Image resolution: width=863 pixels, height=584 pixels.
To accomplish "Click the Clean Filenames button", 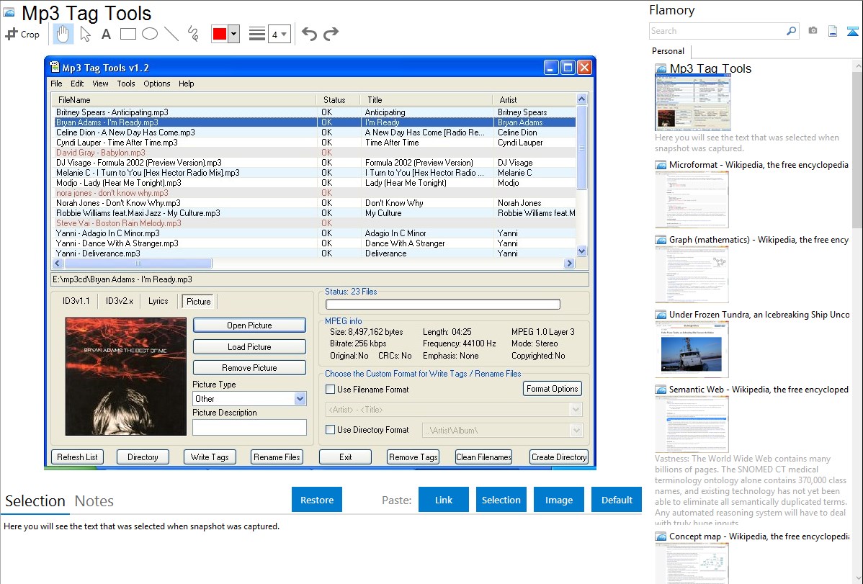I will coord(484,457).
